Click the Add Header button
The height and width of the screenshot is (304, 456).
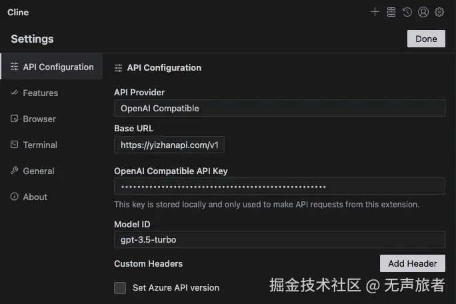pyautogui.click(x=413, y=263)
